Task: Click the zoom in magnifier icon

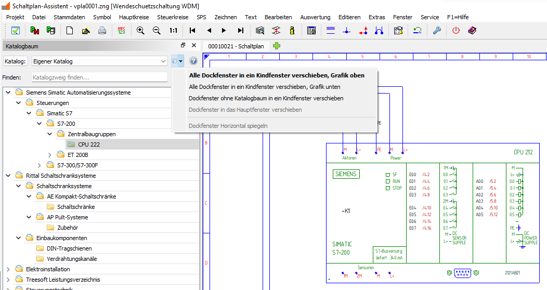Action: (140, 31)
